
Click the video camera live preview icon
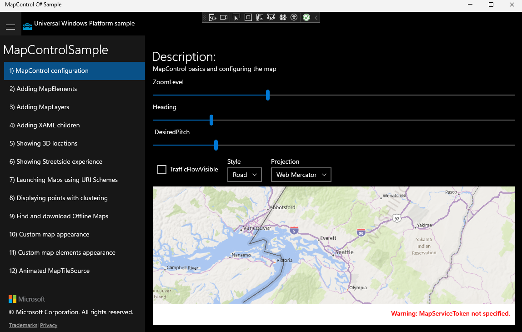coord(224,17)
